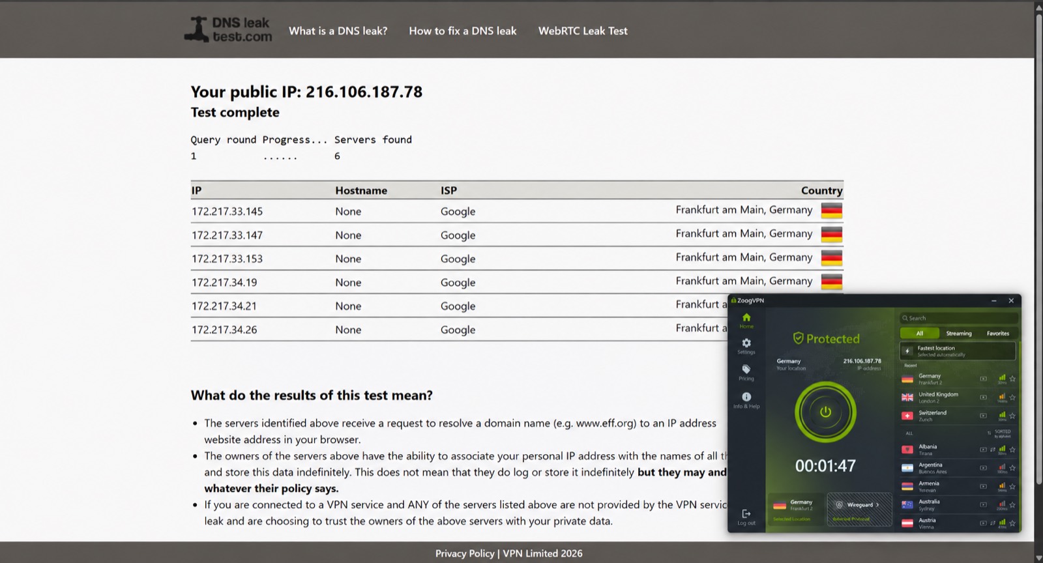The width and height of the screenshot is (1043, 563).
Task: Log out of ZoogVPN
Action: click(746, 517)
